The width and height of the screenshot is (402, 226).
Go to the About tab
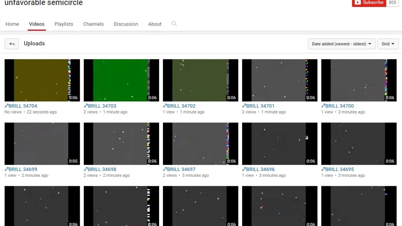tap(155, 24)
